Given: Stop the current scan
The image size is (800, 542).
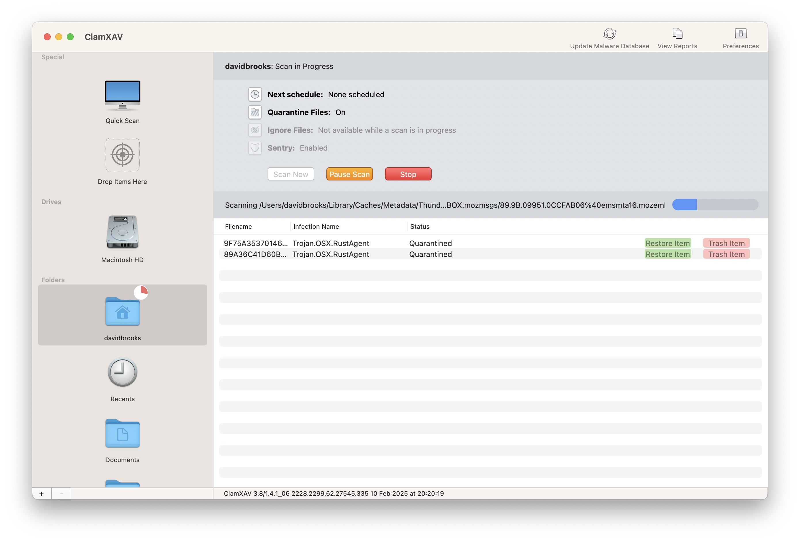Looking at the screenshot, I should pos(408,174).
